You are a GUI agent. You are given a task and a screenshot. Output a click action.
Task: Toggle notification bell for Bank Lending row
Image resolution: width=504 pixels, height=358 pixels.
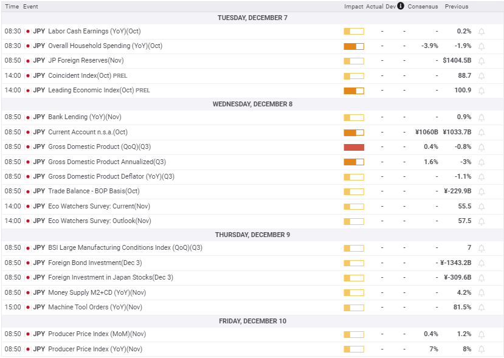482,117
